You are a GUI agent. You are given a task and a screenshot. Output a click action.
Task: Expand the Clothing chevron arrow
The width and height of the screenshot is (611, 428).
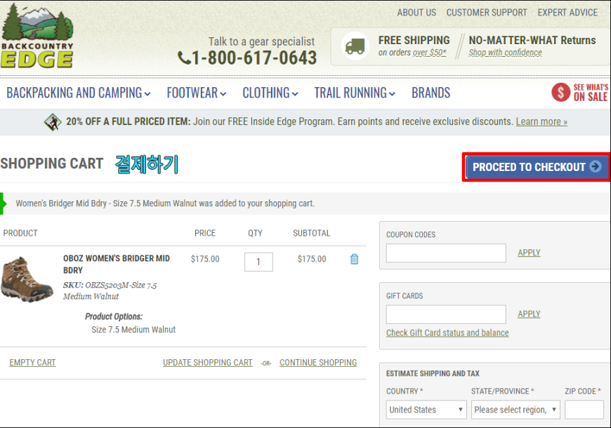coord(295,94)
